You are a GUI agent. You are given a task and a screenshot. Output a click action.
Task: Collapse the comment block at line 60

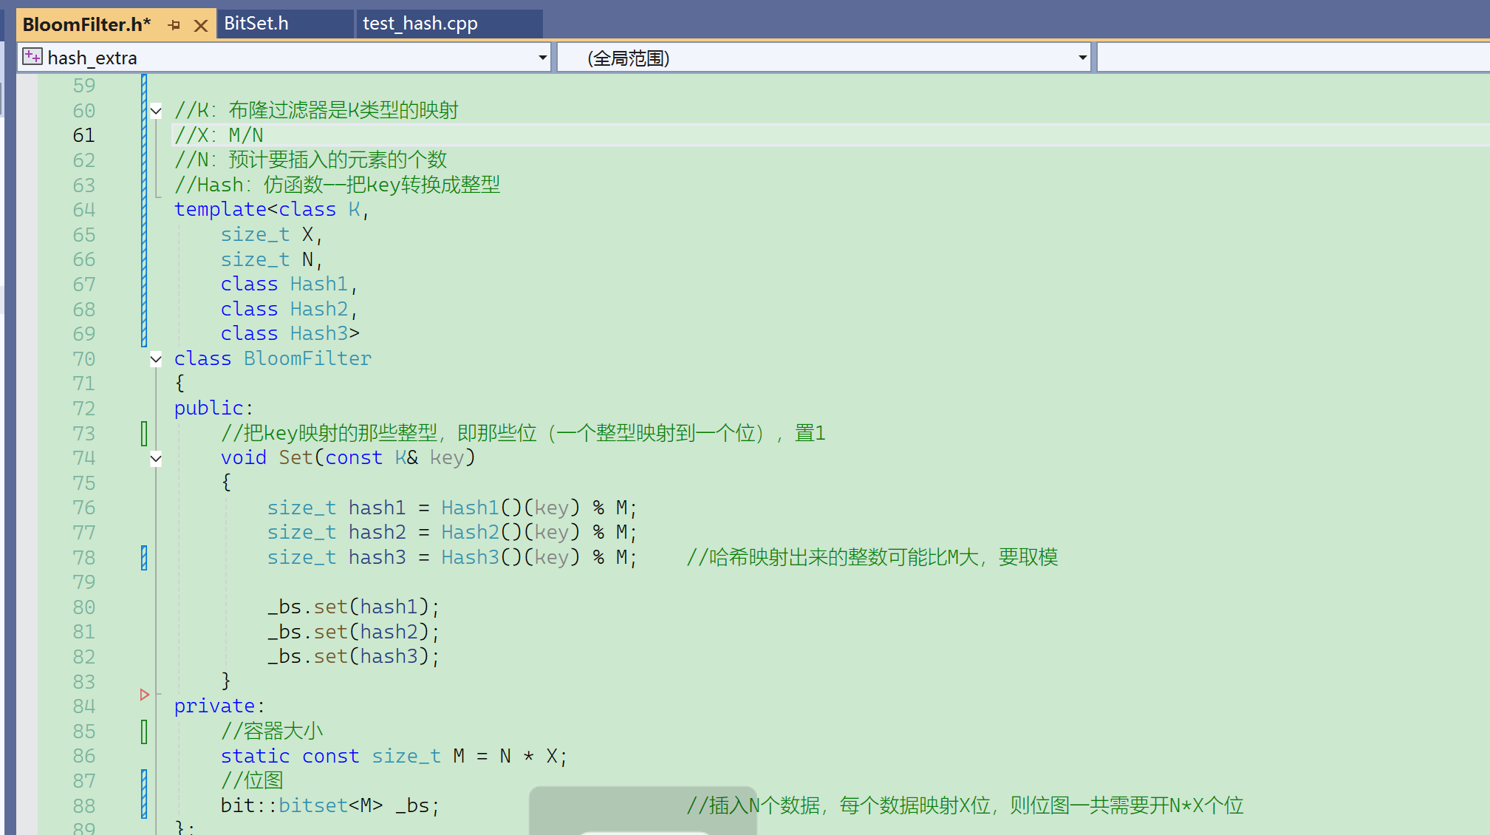156,111
